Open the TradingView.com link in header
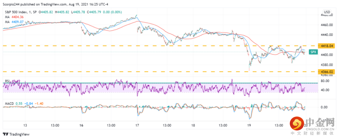This screenshot has height=139, width=339. [48, 5]
